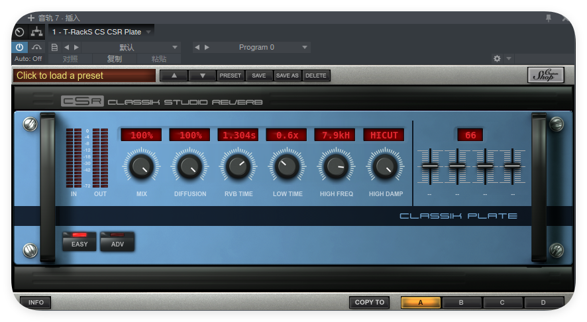Toggle the plugin power (bypass) button
The height and width of the screenshot is (322, 587).
click(x=19, y=47)
